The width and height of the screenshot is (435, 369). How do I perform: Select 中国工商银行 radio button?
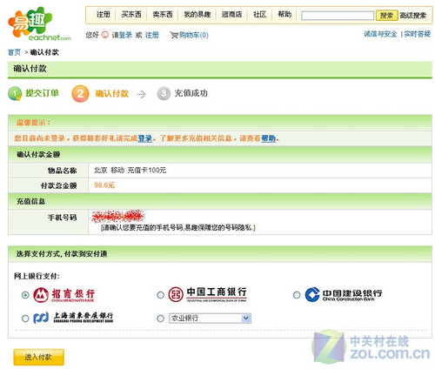[160, 295]
